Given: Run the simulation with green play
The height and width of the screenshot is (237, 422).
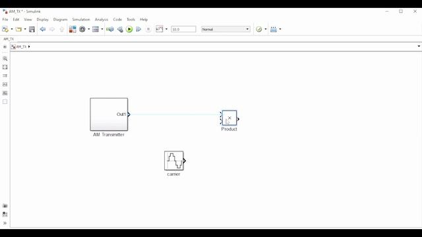Looking at the screenshot, I should point(129,29).
